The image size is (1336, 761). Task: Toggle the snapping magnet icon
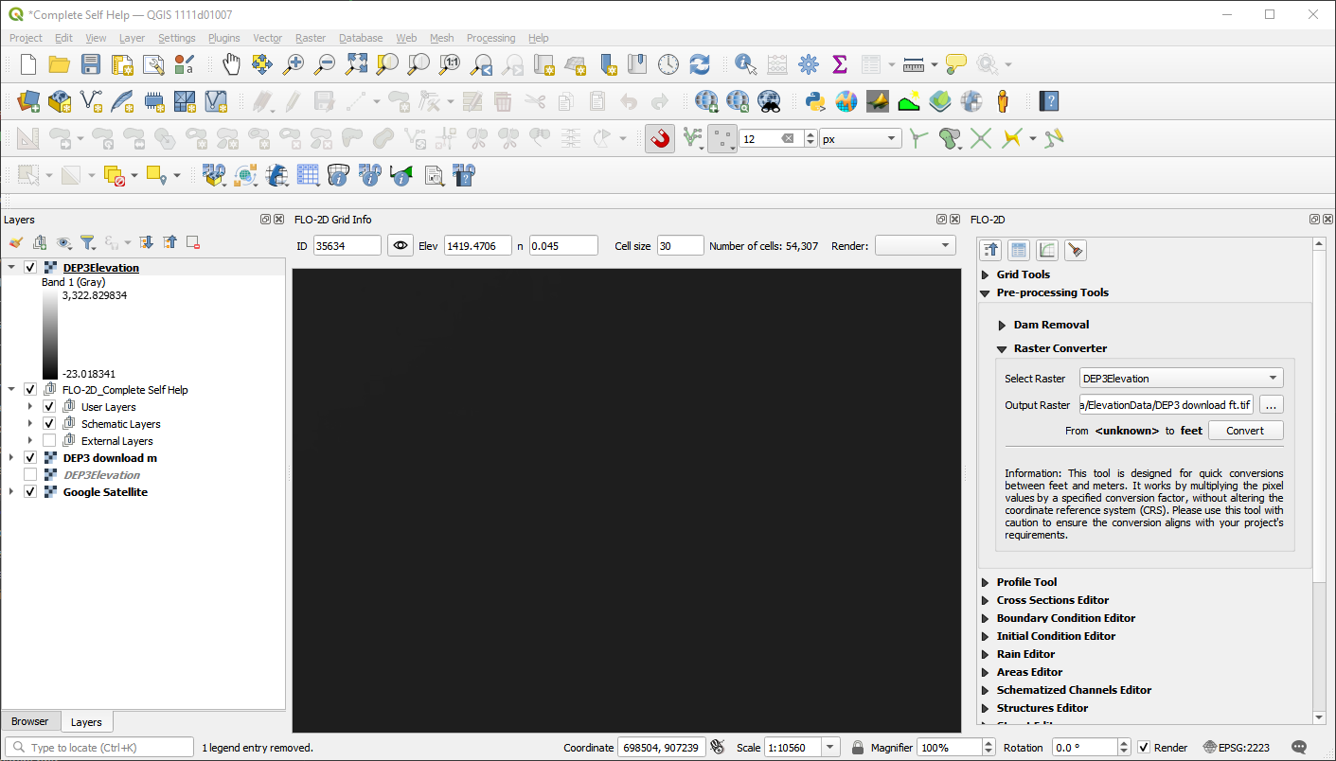click(x=660, y=139)
